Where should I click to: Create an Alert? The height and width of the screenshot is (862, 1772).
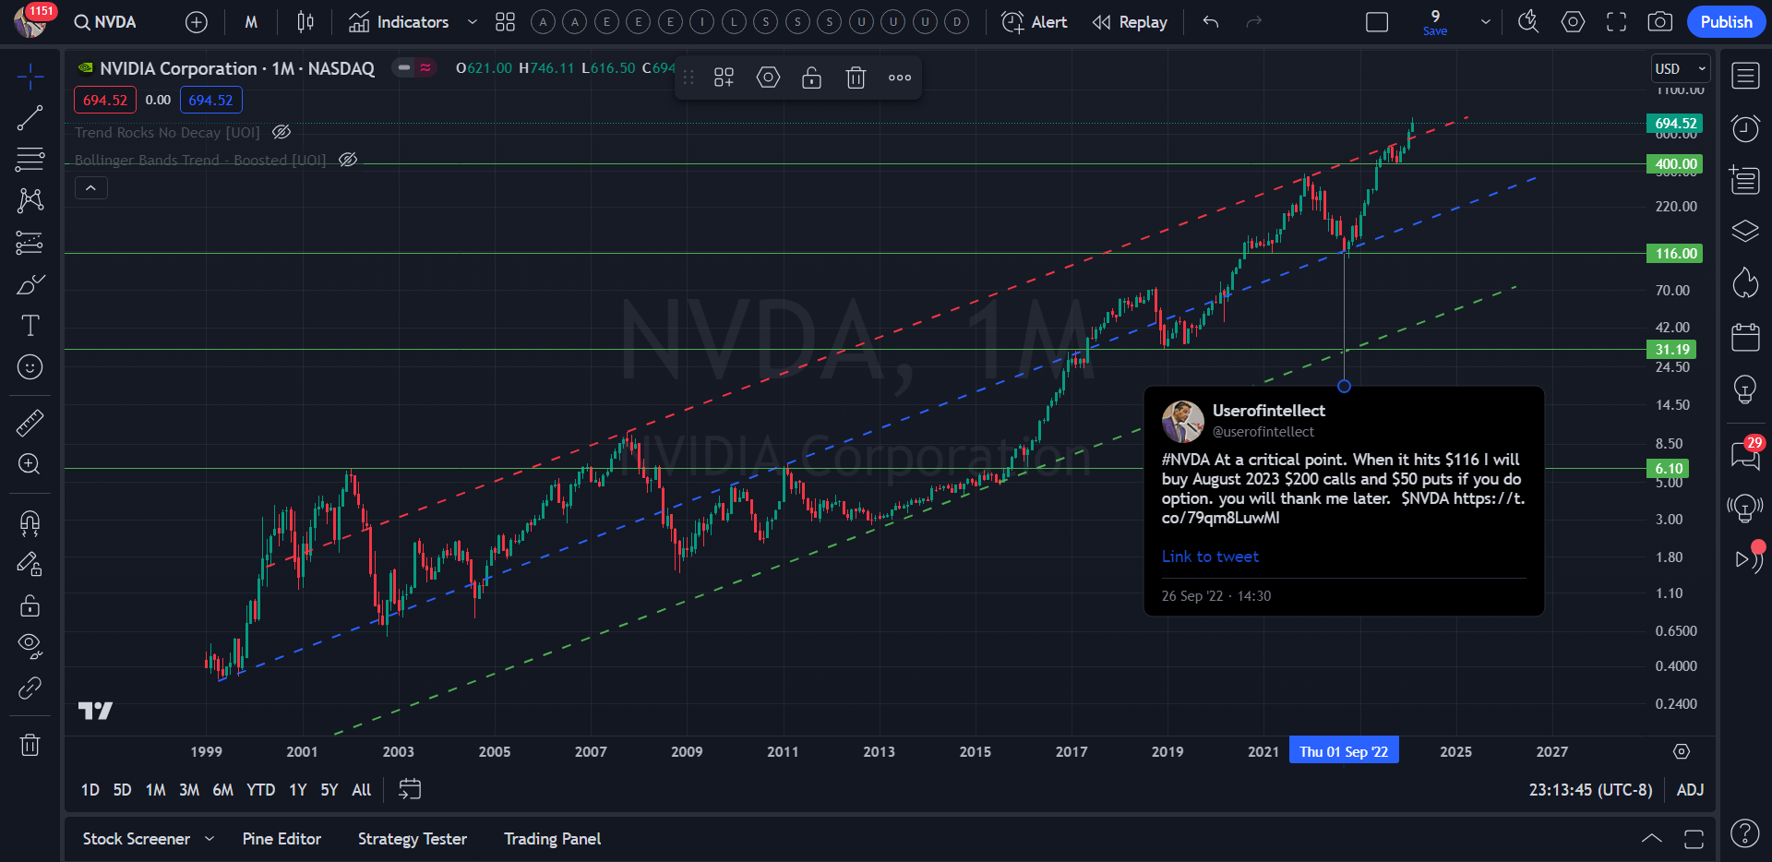pos(1035,22)
